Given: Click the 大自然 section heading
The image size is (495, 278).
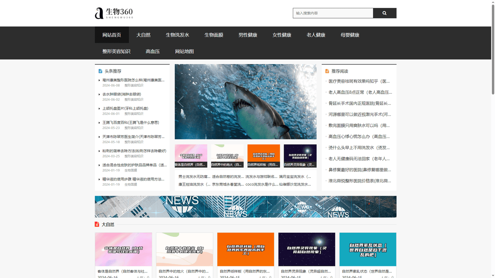Looking at the screenshot, I should pos(108,224).
